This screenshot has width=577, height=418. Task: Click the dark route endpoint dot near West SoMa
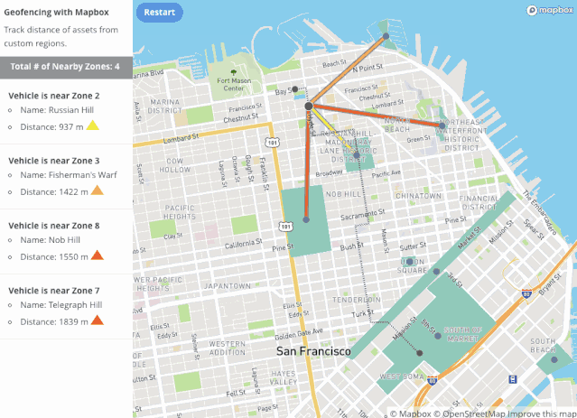[x=420, y=353]
